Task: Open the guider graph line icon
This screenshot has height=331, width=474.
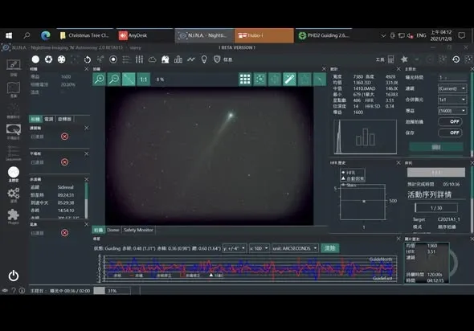Action: click(x=191, y=59)
